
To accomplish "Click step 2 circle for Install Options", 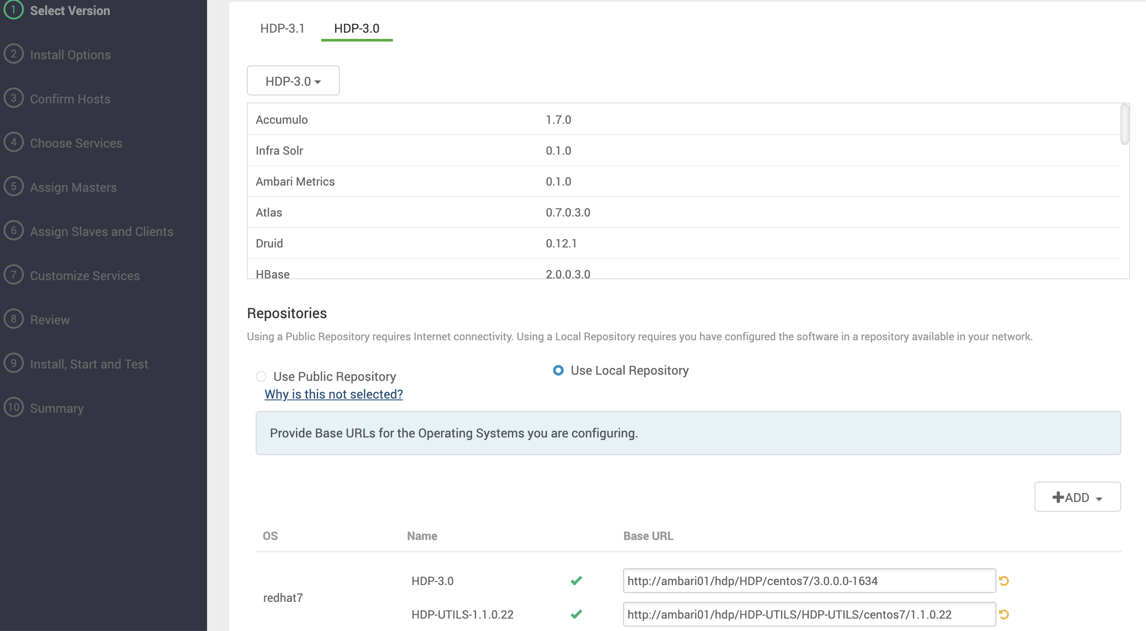I will (13, 54).
